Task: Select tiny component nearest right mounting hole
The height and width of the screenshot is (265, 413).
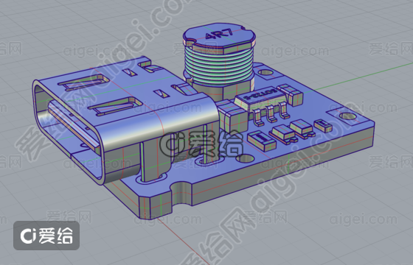Action: coord(323,126)
